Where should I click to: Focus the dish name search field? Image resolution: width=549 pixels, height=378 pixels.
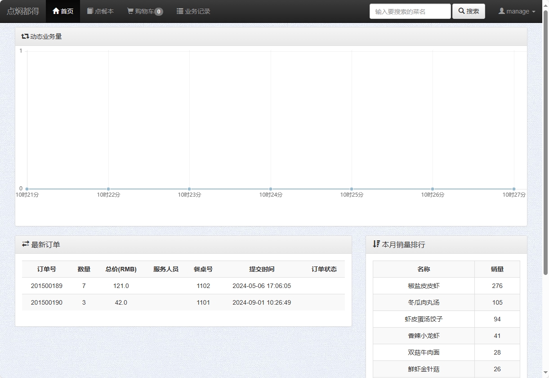[410, 11]
